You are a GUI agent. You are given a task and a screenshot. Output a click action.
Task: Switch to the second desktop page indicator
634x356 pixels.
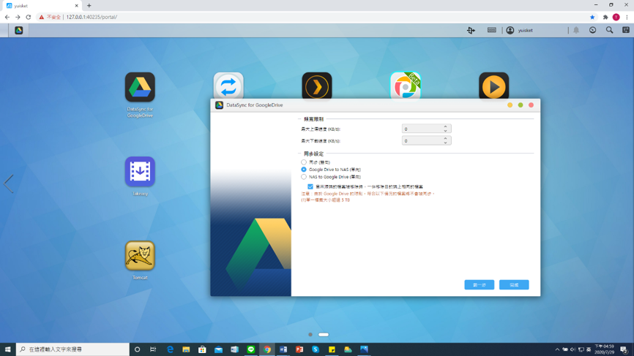324,335
